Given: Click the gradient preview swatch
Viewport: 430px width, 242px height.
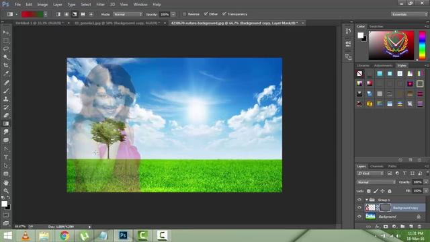Looking at the screenshot, I should coord(32,14).
